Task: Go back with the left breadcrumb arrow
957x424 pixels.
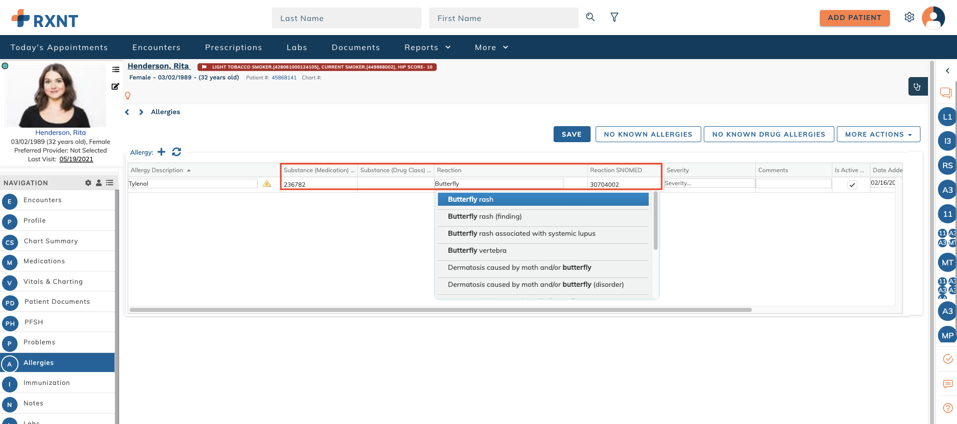Action: point(127,112)
